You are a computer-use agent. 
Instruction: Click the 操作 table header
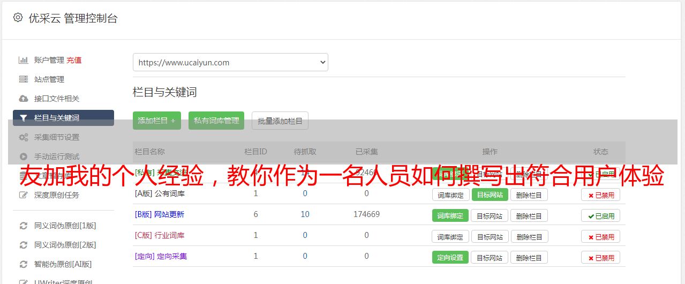[490, 152]
